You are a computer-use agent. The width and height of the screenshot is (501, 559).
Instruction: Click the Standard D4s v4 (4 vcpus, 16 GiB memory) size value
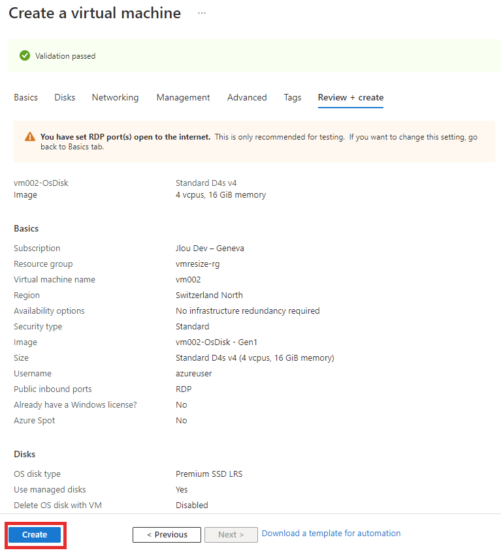click(x=255, y=358)
